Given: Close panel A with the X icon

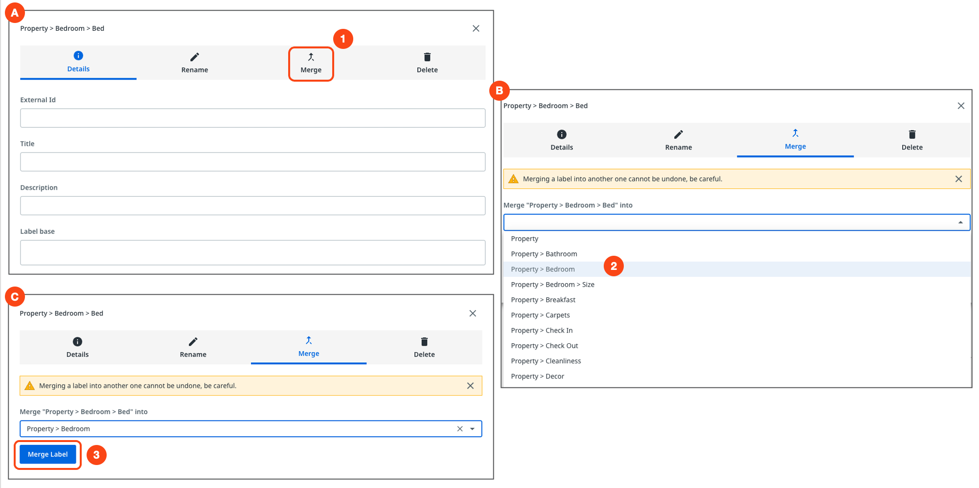Looking at the screenshot, I should click(476, 28).
